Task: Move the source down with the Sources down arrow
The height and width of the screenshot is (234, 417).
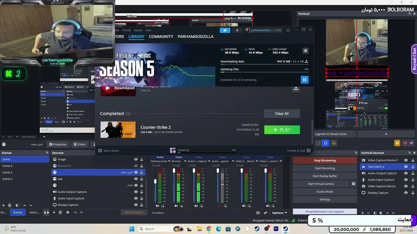Action: [81, 213]
